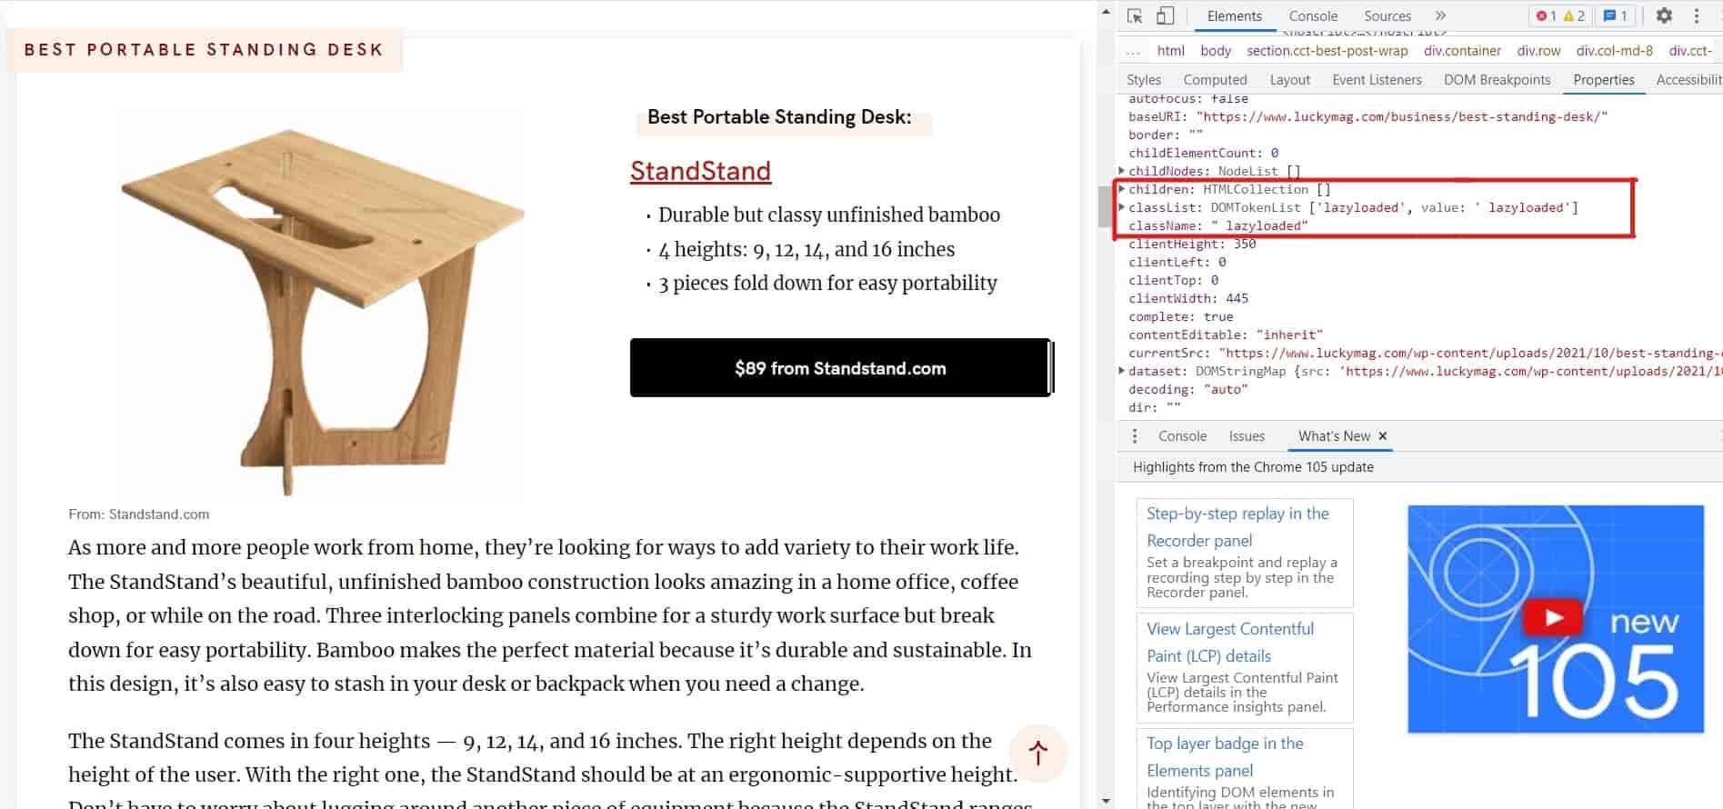Select the What's New drawer tab
This screenshot has height=809, width=1723.
1334,436
